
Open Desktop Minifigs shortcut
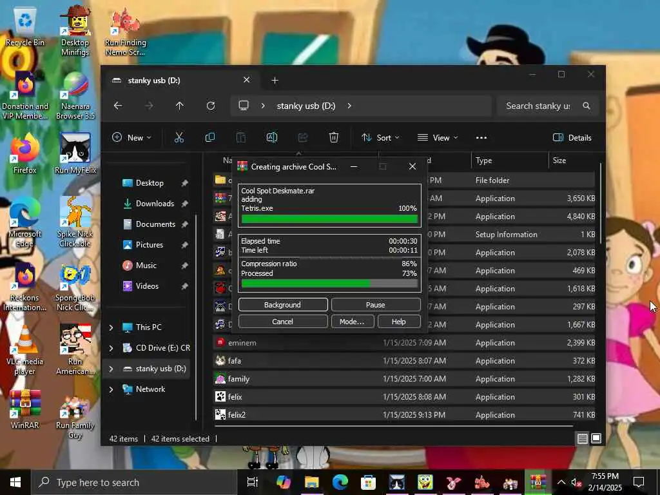[75, 30]
